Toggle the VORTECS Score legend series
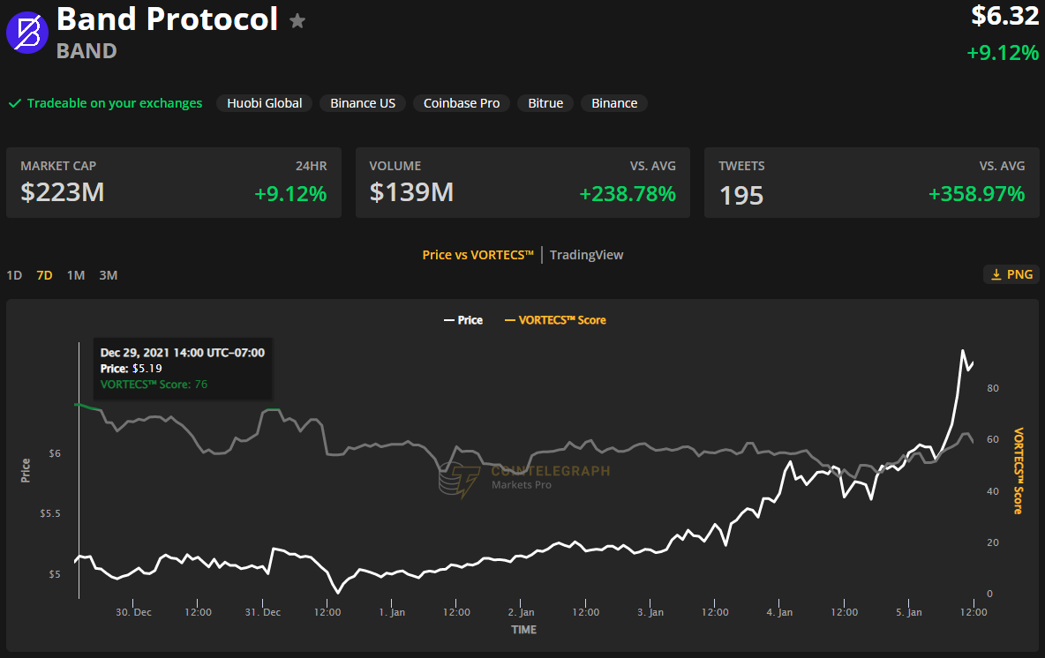The image size is (1045, 658). 555,320
